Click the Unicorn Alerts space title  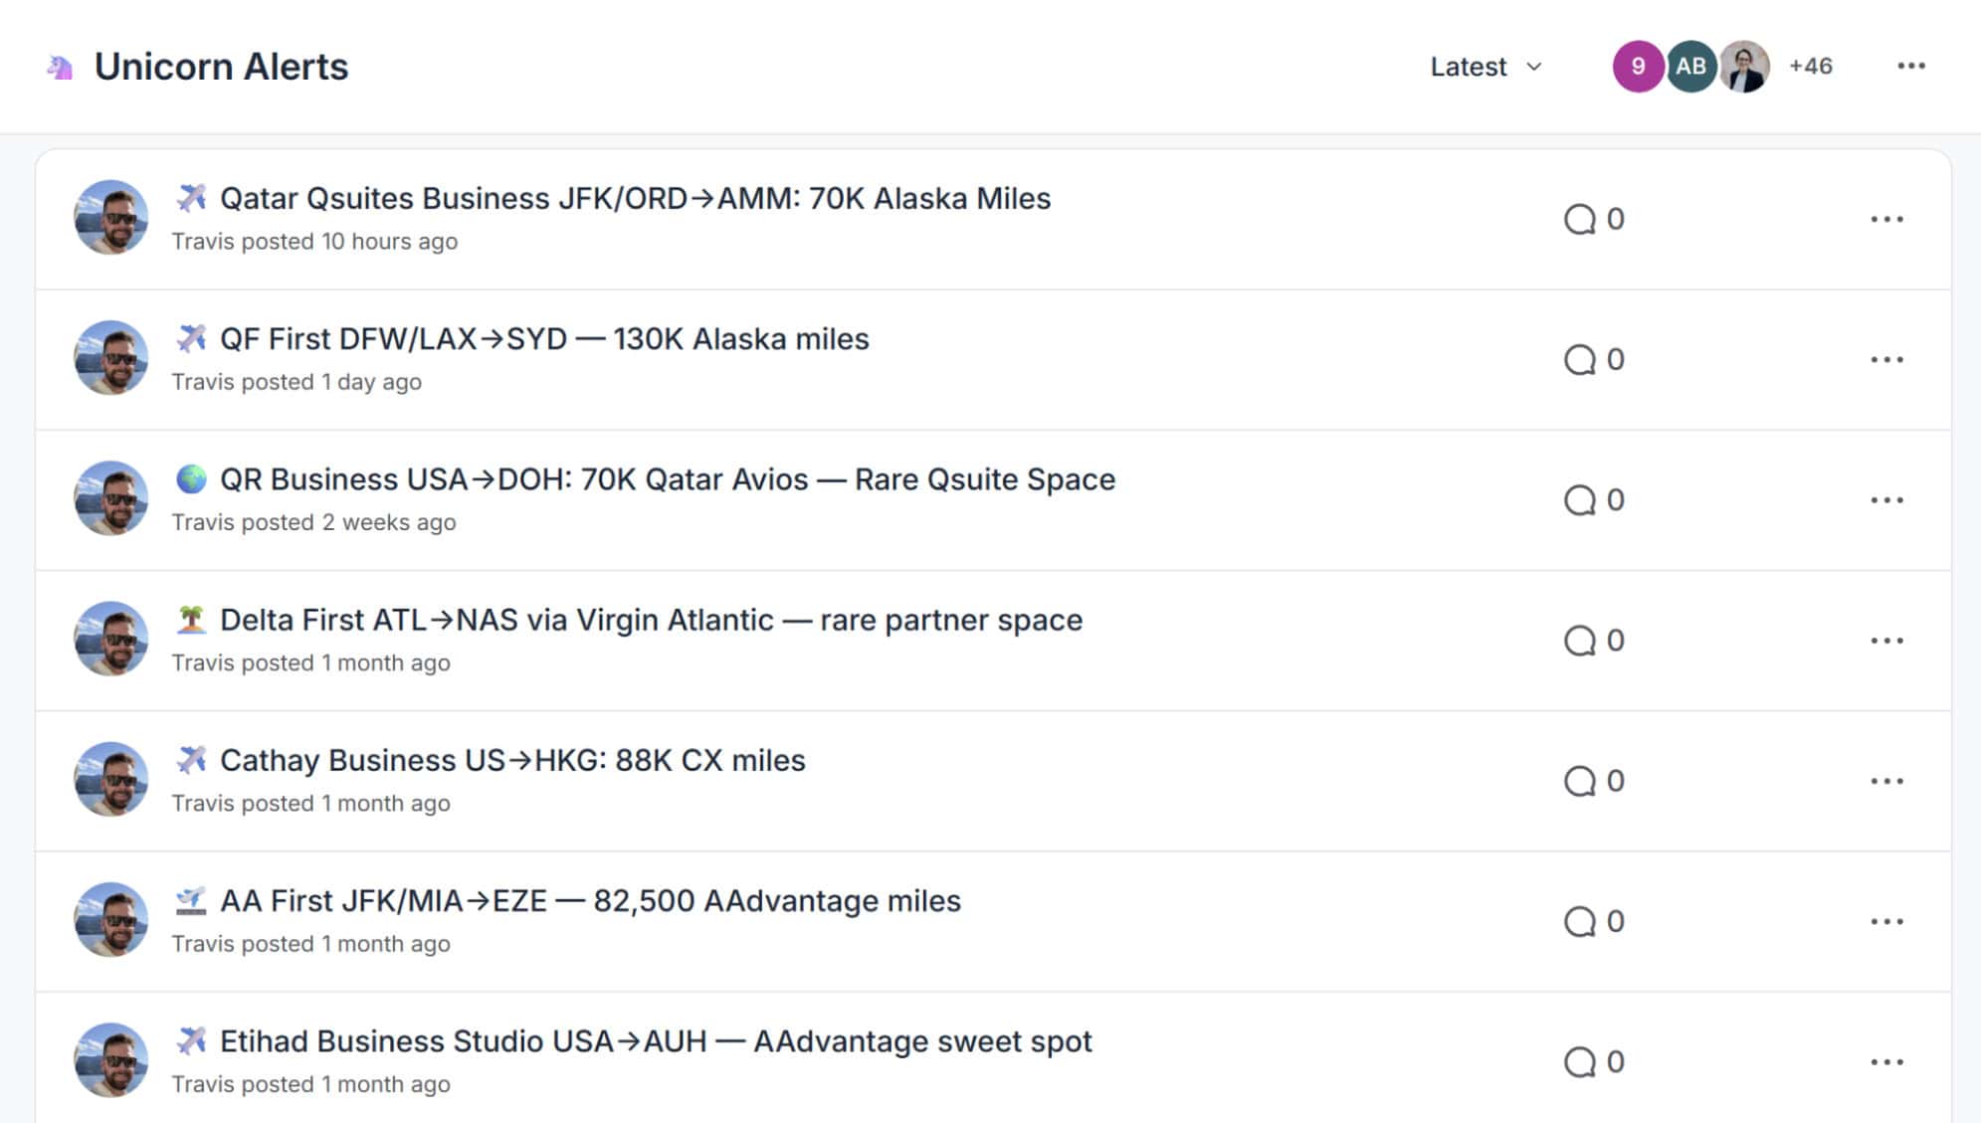pyautogui.click(x=221, y=67)
